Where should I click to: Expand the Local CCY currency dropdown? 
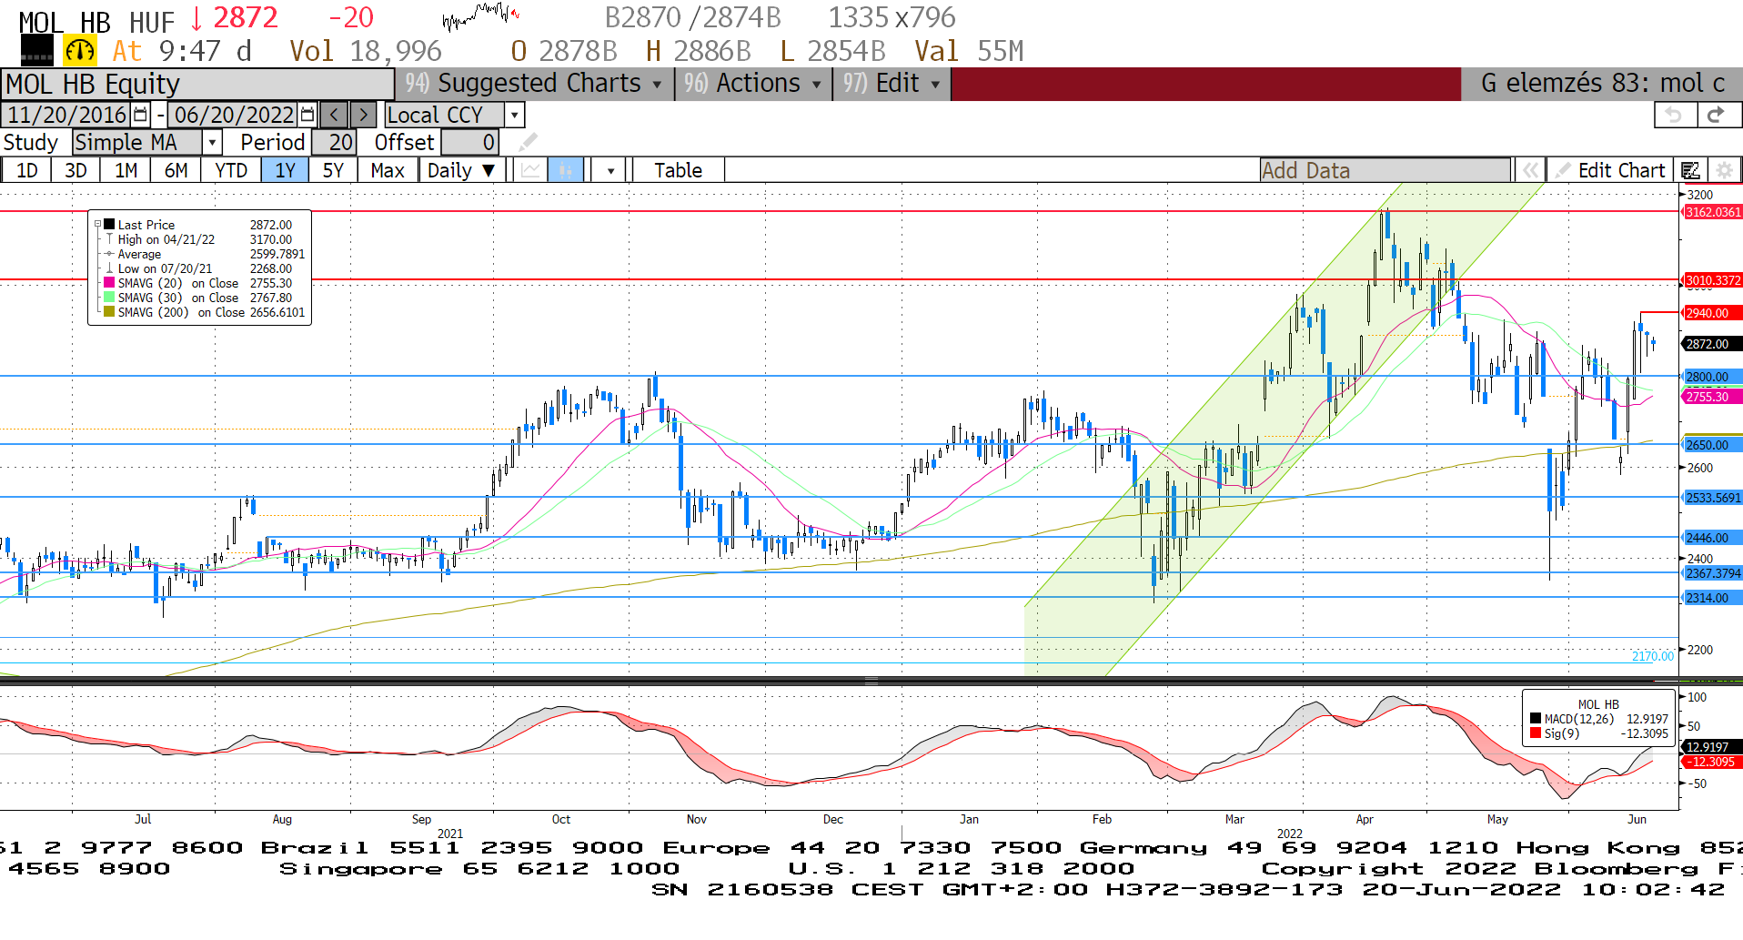click(515, 115)
